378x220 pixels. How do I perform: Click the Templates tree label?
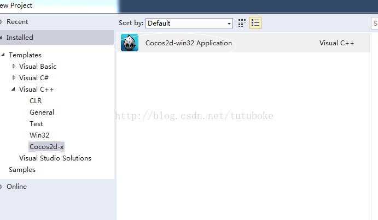point(25,55)
